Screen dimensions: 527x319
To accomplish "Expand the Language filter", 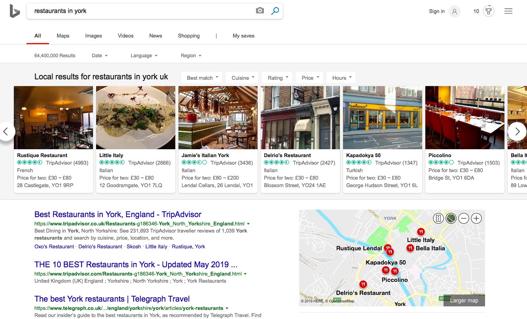I will [144, 56].
